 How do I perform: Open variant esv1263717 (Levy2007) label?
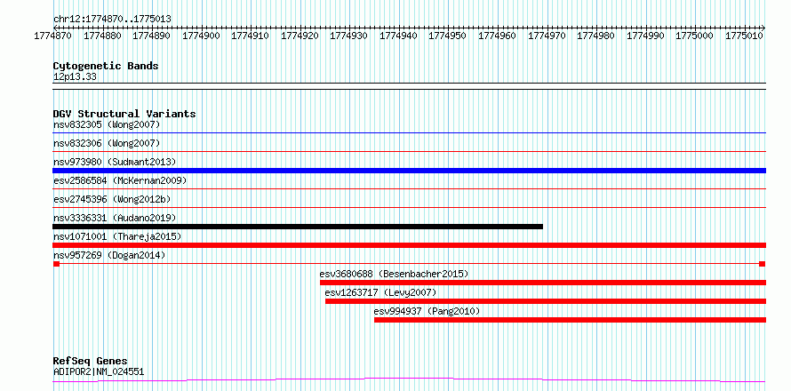pyautogui.click(x=380, y=292)
